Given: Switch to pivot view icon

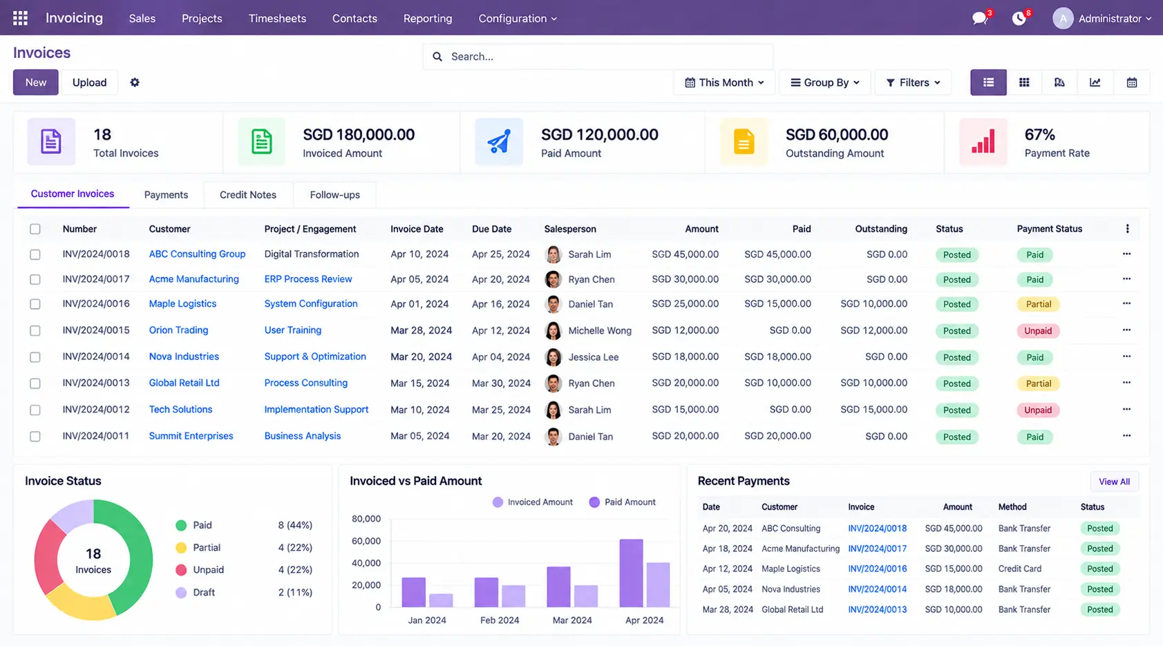Looking at the screenshot, I should point(1059,82).
